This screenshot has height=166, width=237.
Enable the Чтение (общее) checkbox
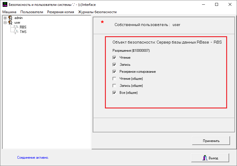coord(114,79)
